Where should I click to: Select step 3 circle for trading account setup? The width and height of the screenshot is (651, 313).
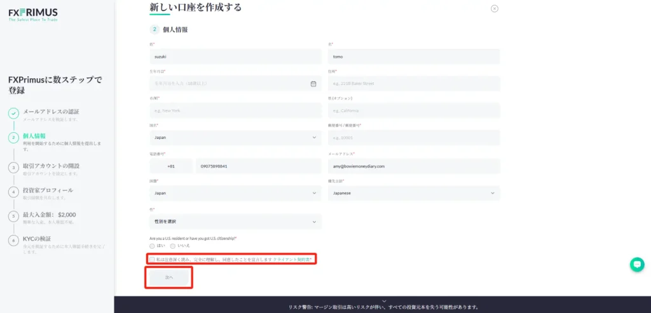click(x=13, y=168)
